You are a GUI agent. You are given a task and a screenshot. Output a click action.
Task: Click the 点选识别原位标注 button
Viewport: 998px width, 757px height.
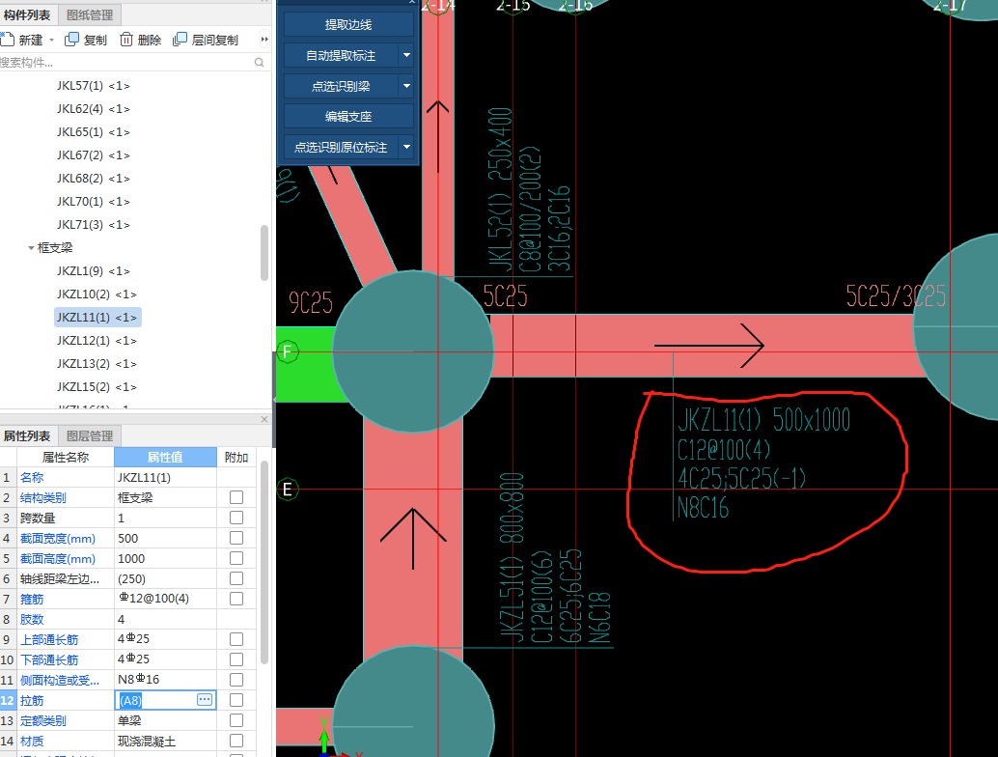pyautogui.click(x=341, y=147)
